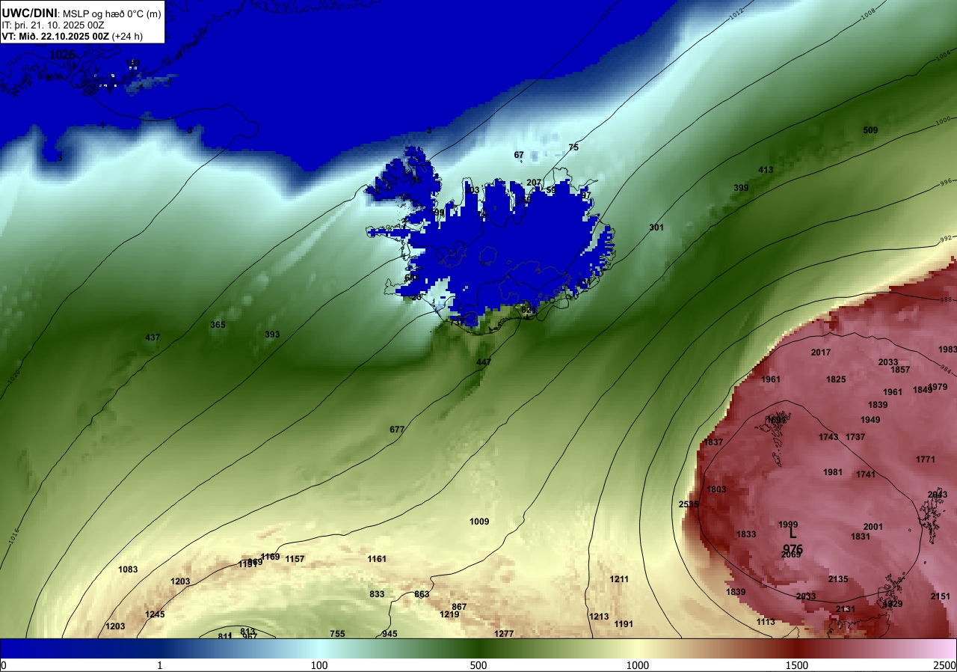This screenshot has width=957, height=672.
Task: Click the 945 value near the bottom edge
Action: 390,634
